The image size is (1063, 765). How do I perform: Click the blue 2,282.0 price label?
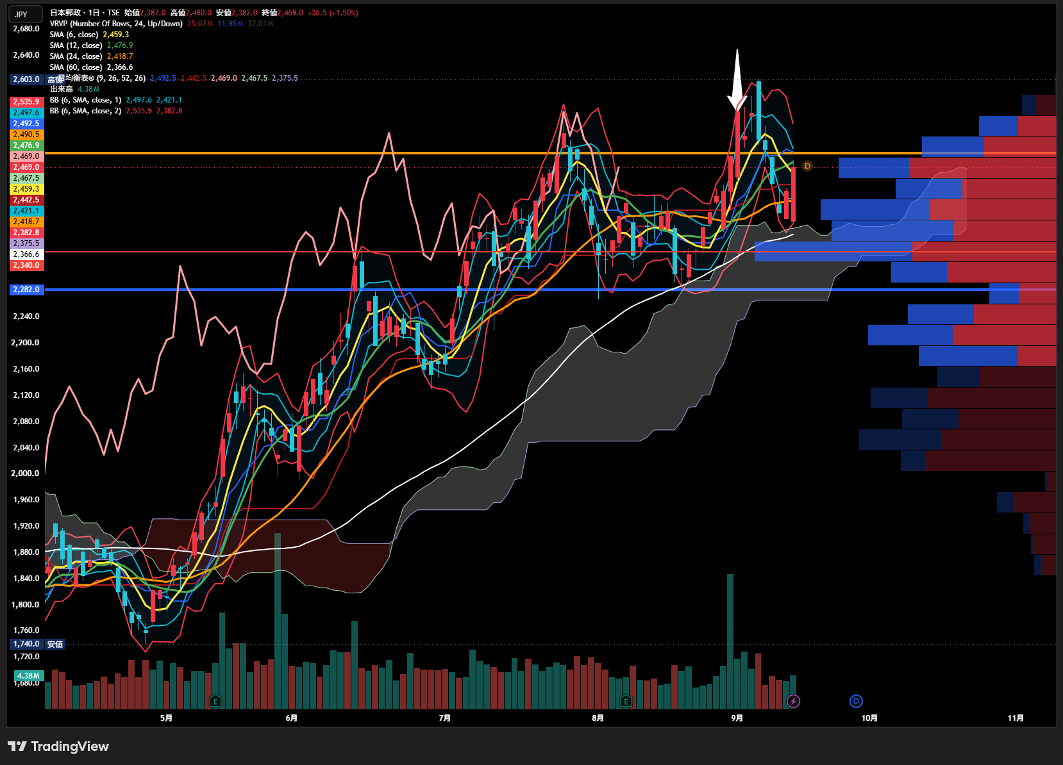point(26,290)
